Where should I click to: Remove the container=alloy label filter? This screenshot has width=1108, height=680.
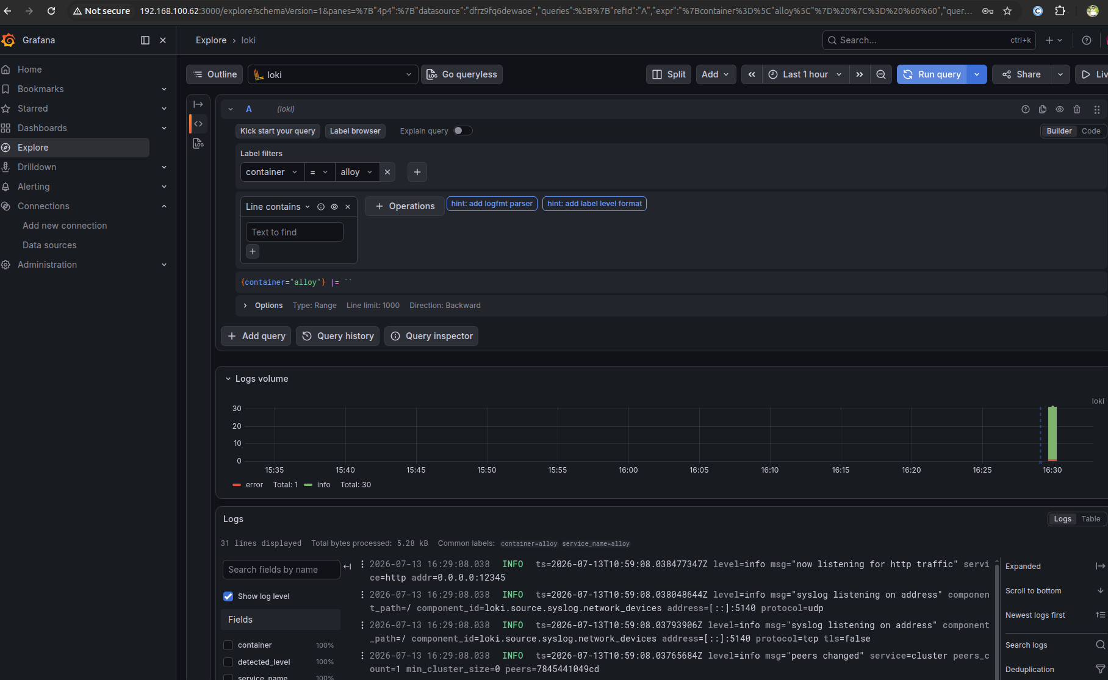click(387, 172)
